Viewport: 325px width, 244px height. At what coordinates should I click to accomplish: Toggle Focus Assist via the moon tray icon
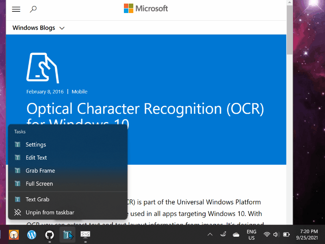(x=223, y=234)
